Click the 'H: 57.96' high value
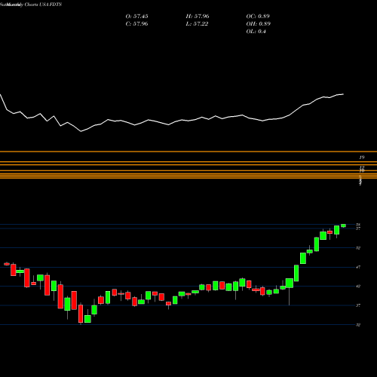 coord(198,17)
